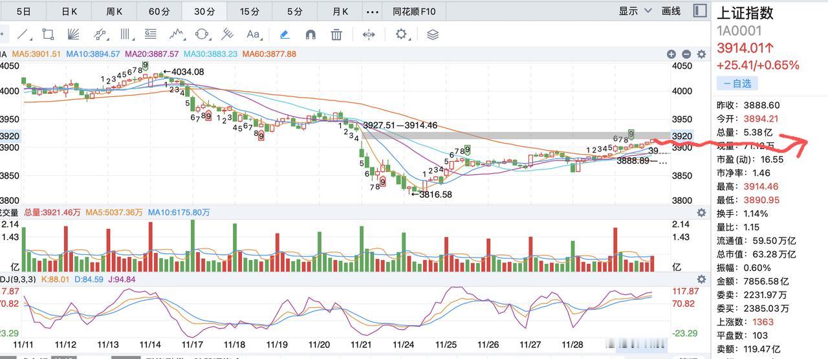Open main chart settings gear near MA legend

pos(701,54)
